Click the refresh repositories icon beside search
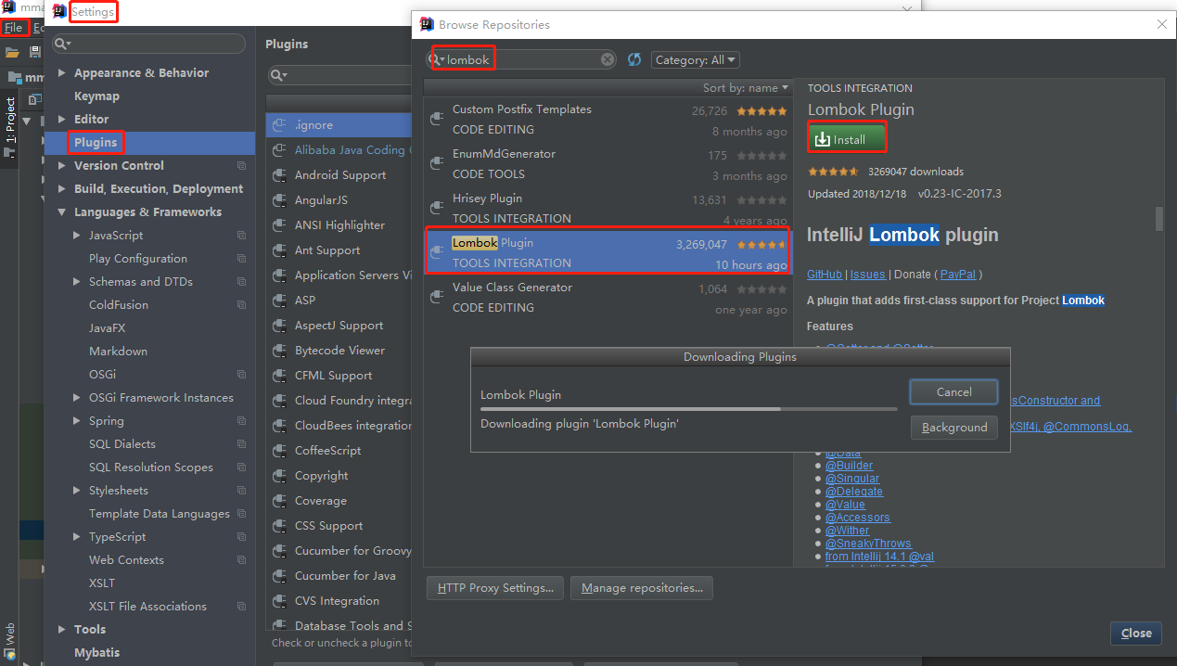1177x666 pixels. pos(634,59)
